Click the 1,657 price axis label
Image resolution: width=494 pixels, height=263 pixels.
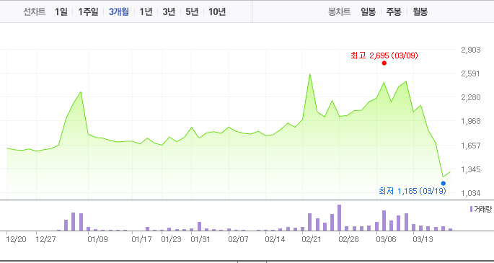click(x=471, y=146)
